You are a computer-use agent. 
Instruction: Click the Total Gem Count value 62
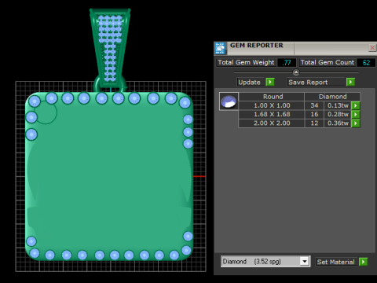(366, 63)
